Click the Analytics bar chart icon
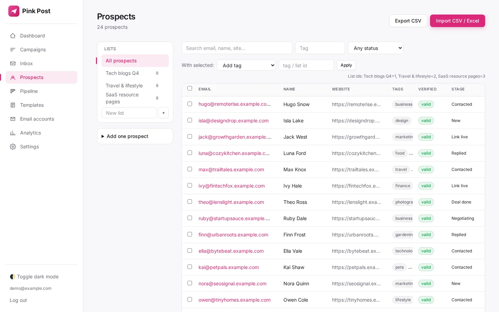Viewport: 499px width, 312px height. [13, 133]
